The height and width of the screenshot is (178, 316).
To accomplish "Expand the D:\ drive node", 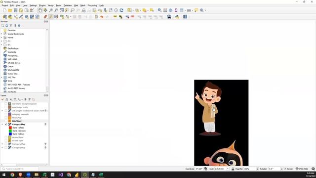I will (x=1, y=45).
